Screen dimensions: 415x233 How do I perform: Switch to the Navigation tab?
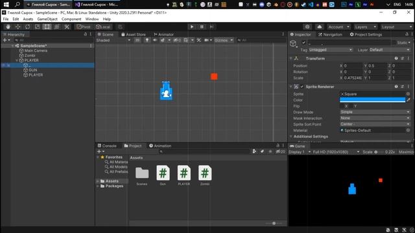click(x=330, y=34)
